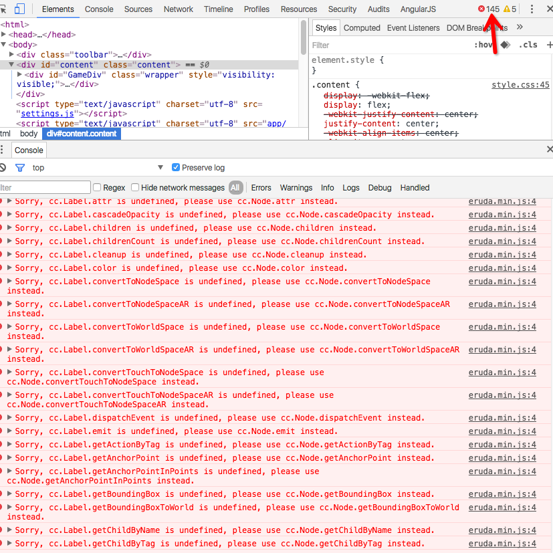Viewport: 553px width, 553px height.
Task: Click the Styles Filter input field
Action: 390,45
